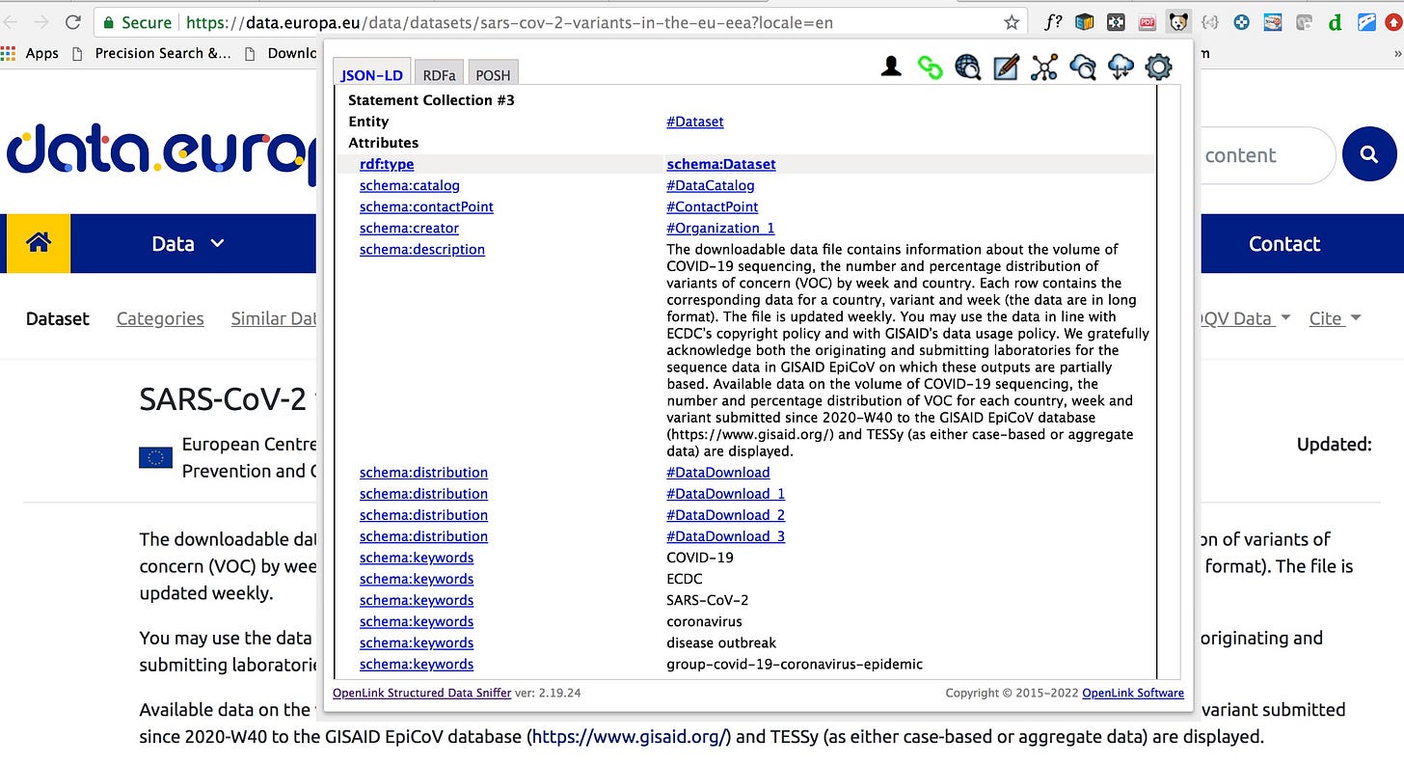Click the green chain link icon
The image size is (1404, 764).
(930, 67)
